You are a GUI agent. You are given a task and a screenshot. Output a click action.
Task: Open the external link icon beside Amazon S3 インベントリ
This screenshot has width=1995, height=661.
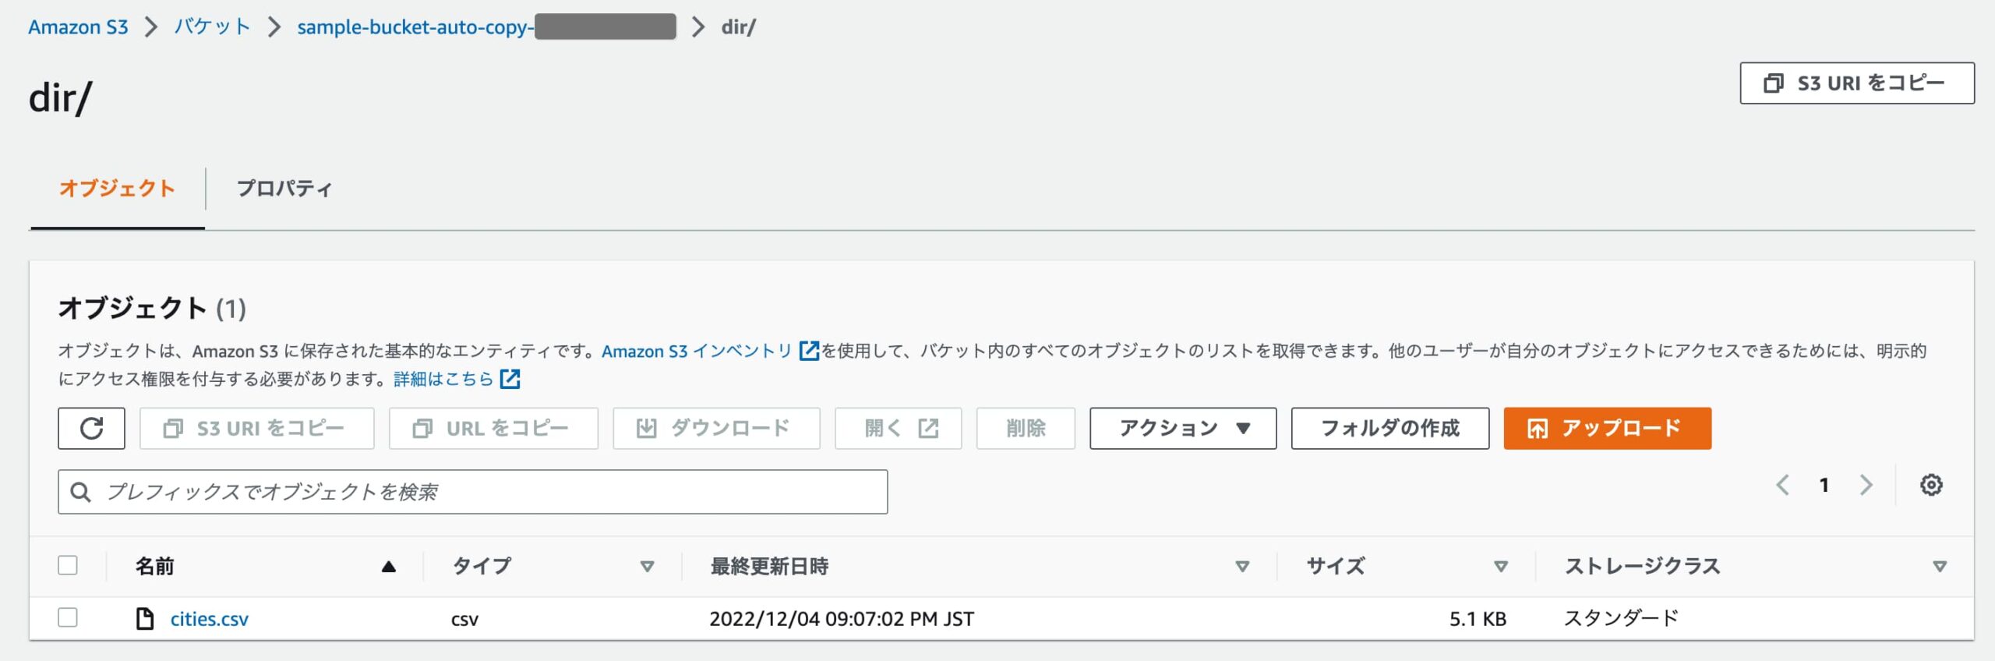coord(808,352)
